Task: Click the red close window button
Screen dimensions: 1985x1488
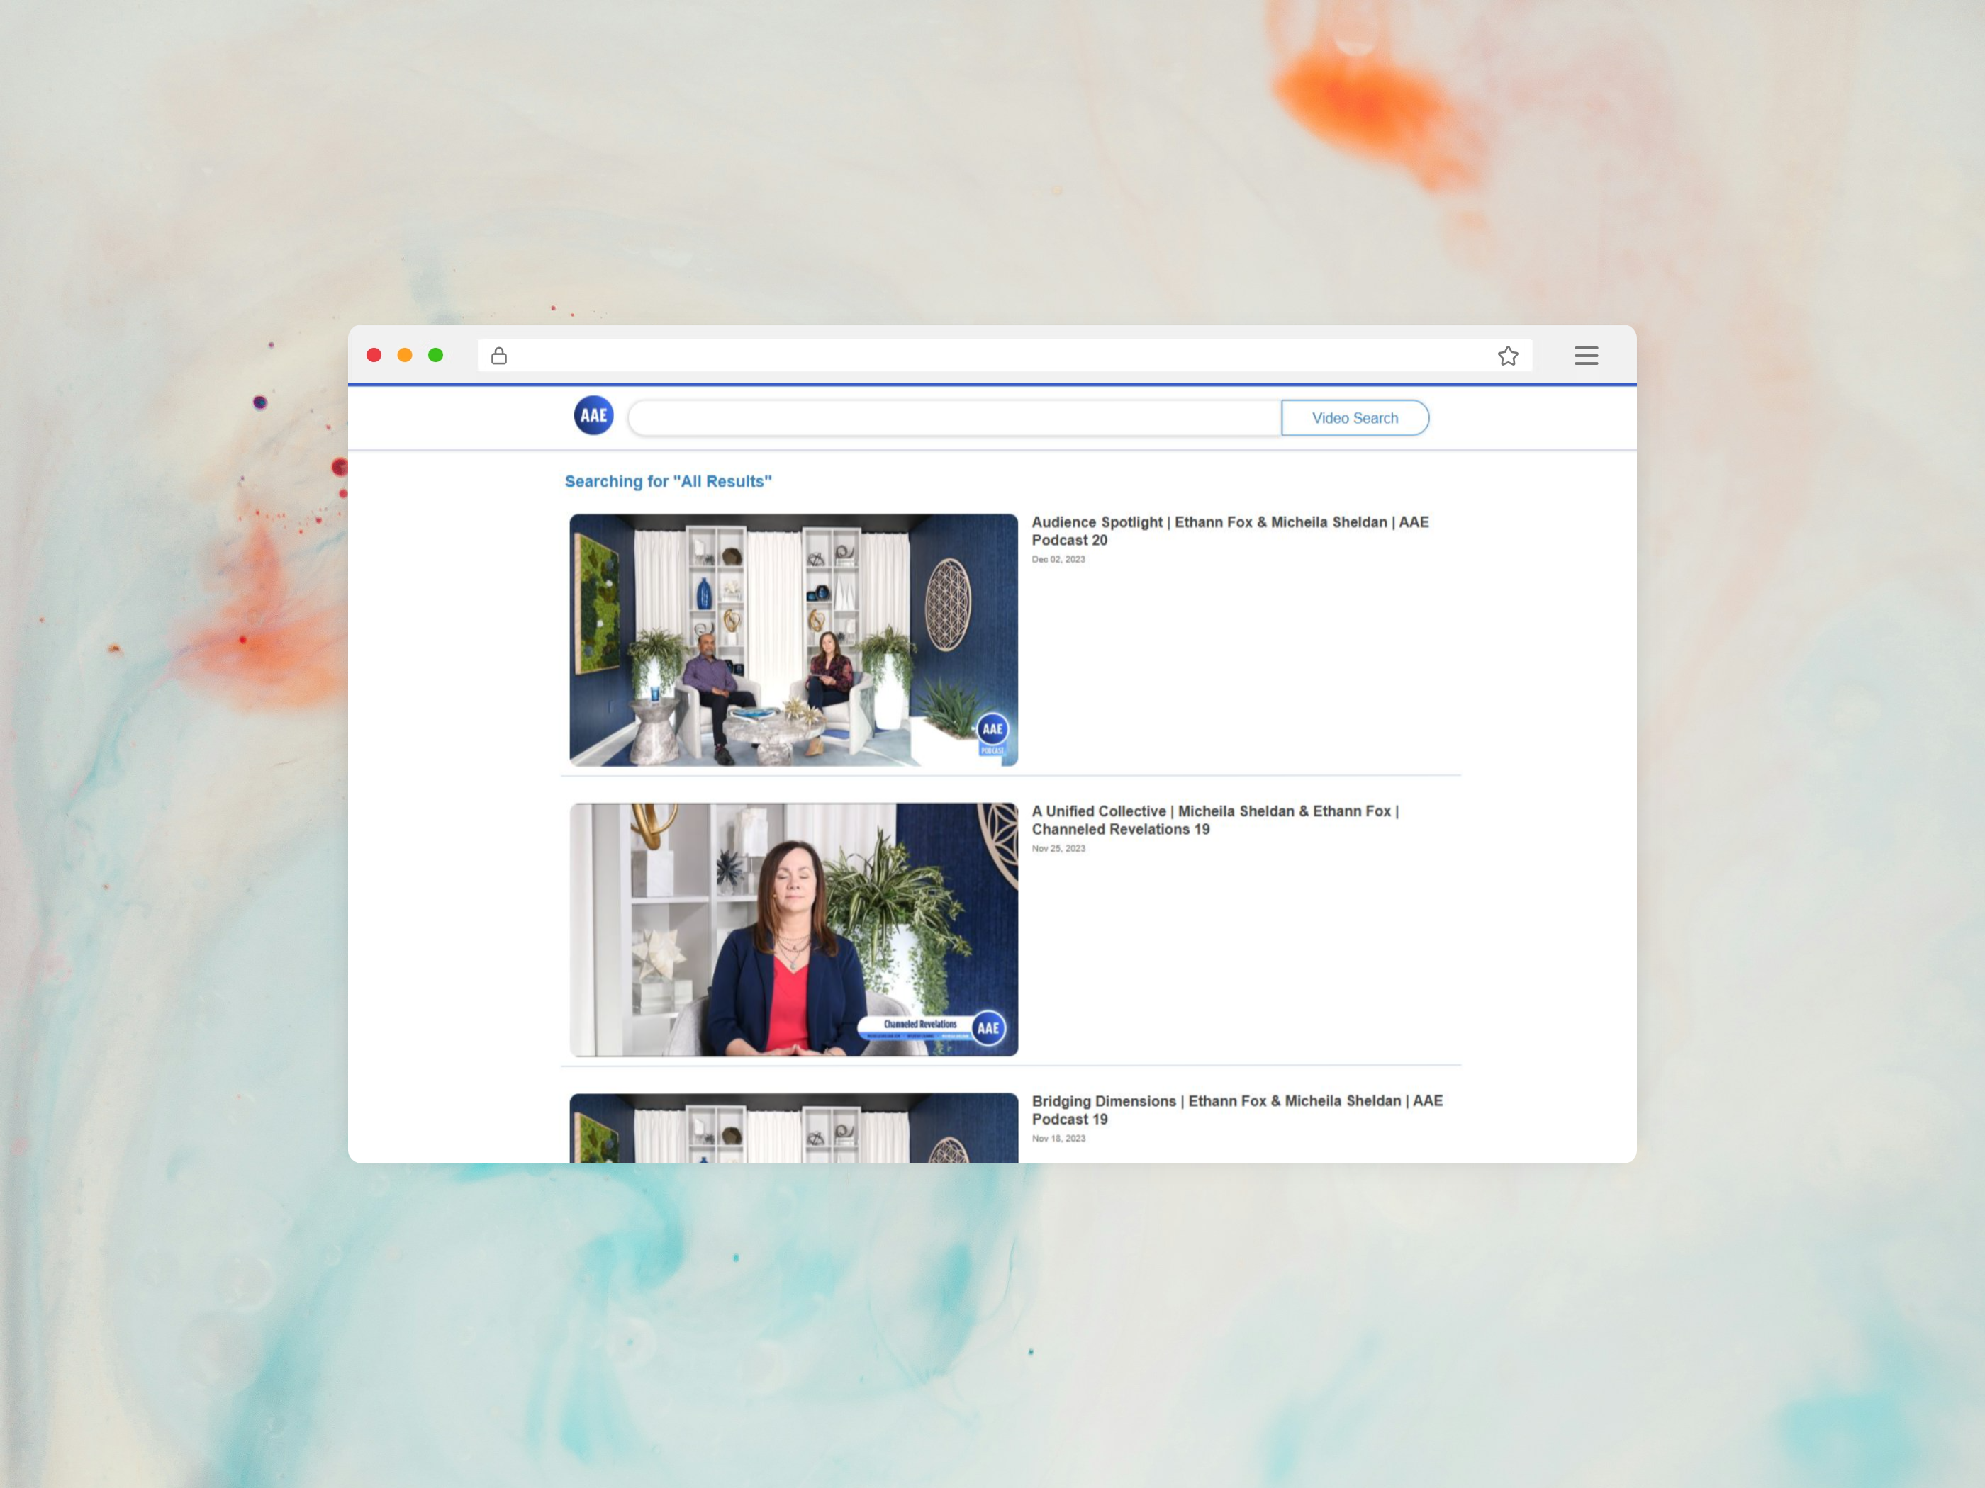Action: pos(374,355)
